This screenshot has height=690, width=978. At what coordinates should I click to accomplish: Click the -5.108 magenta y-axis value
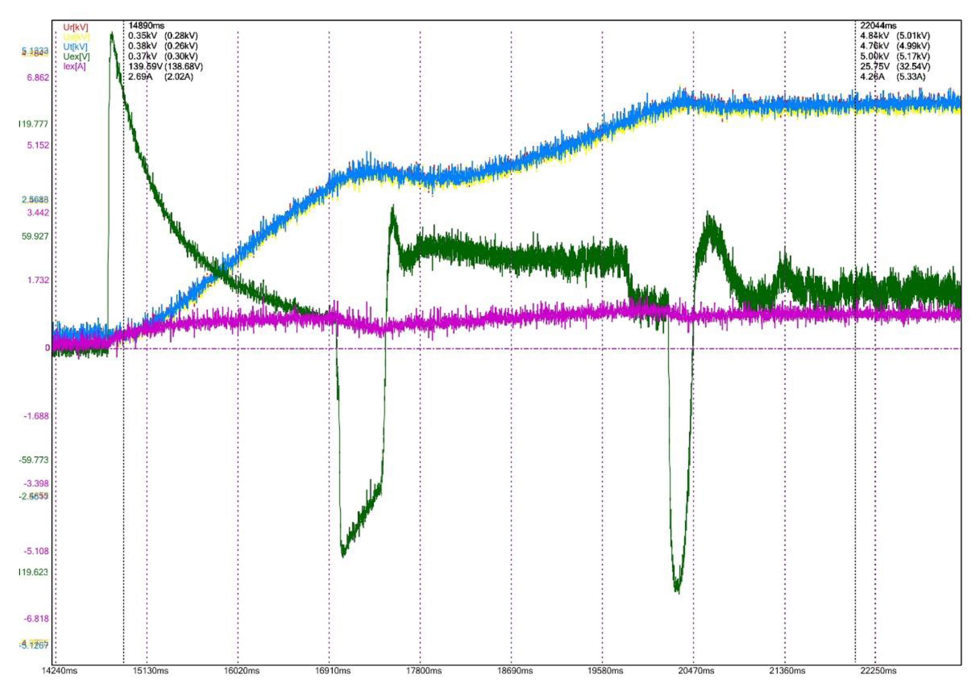point(36,551)
